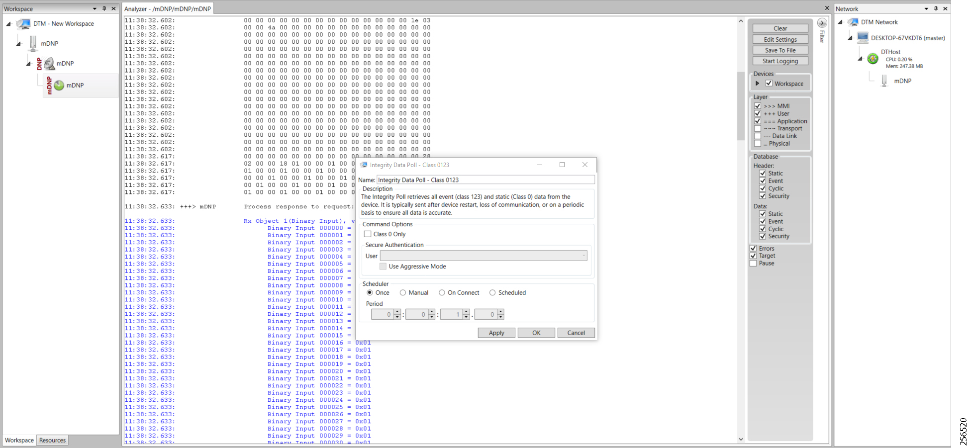Select the Once scheduler radio button
Image resolution: width=968 pixels, height=448 pixels.
coord(370,293)
